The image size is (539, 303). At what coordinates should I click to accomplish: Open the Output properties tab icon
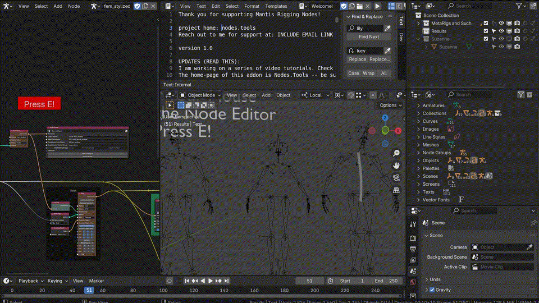coord(413,249)
